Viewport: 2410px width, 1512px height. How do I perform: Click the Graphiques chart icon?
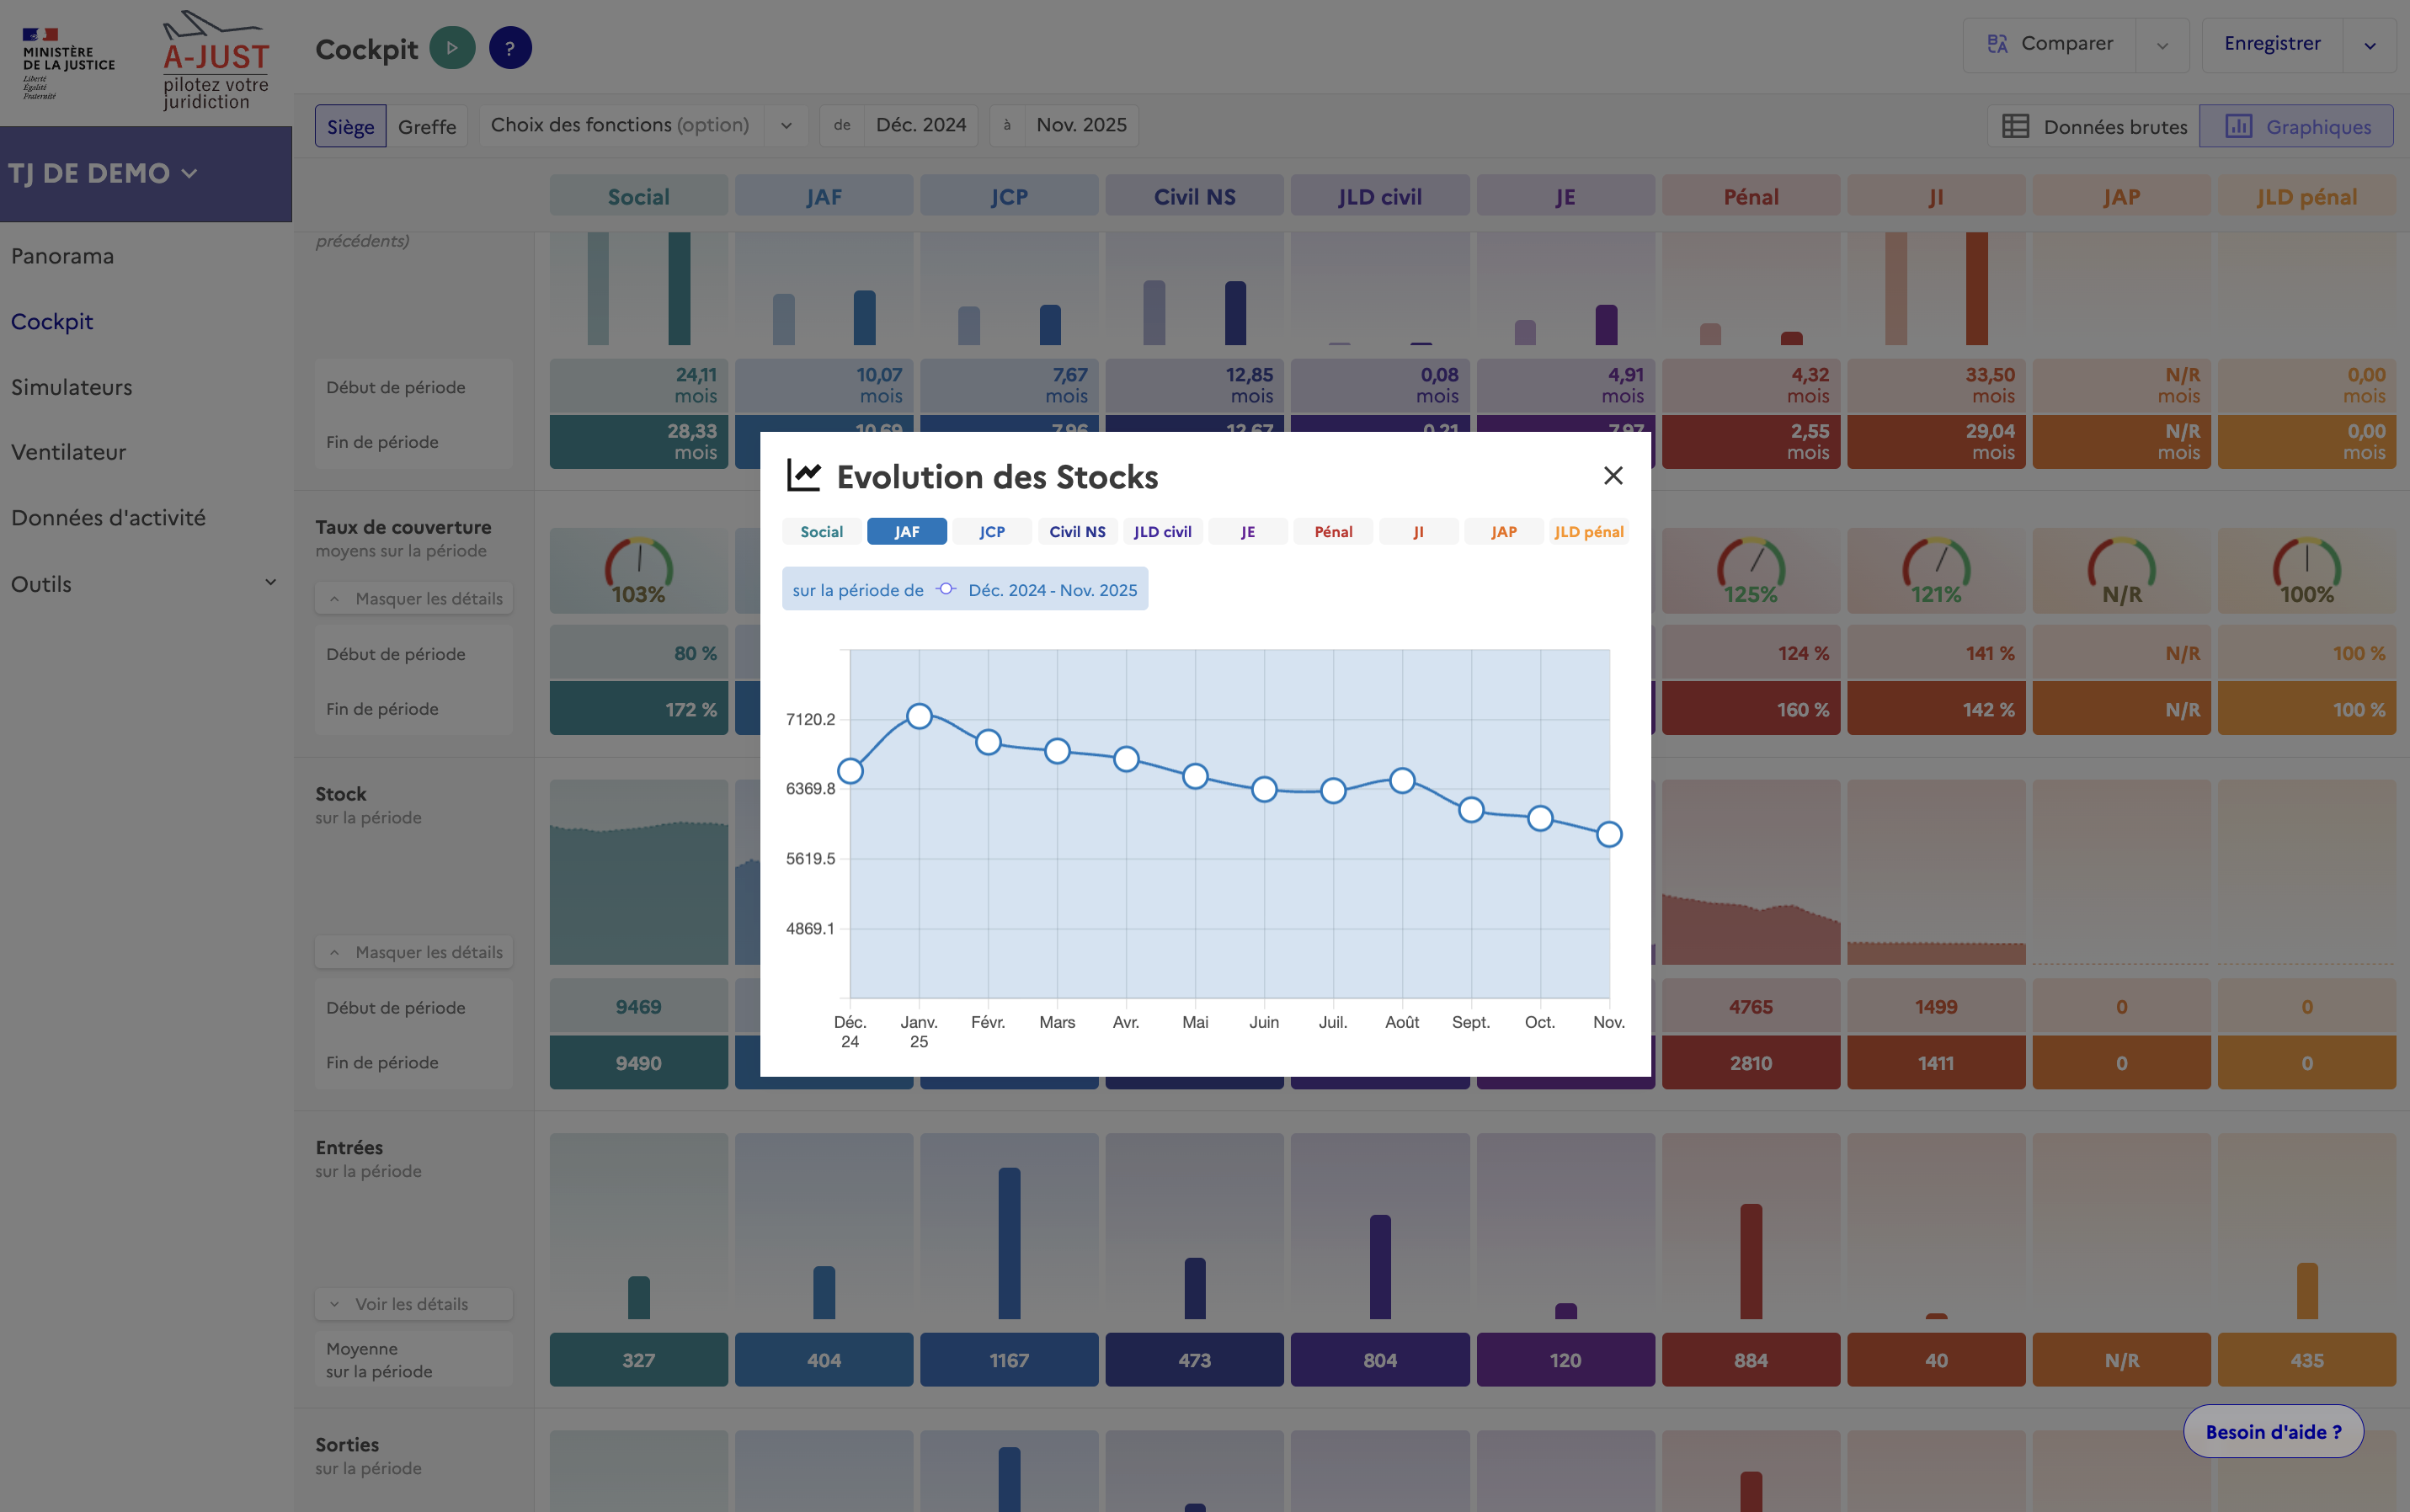2238,127
